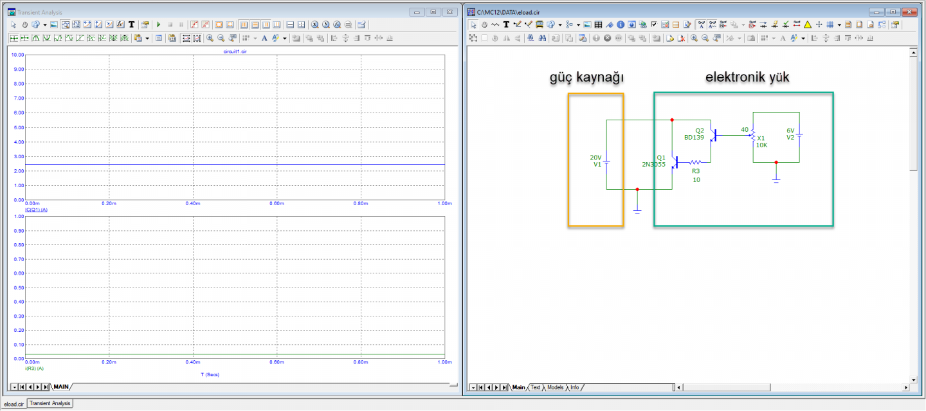Select the Text tool in schematic toolbar
The image size is (926, 411).
(506, 24)
